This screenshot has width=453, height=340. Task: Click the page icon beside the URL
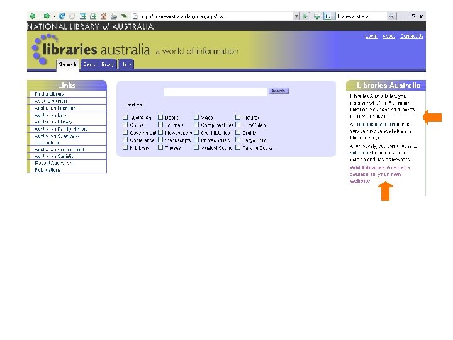[x=135, y=16]
